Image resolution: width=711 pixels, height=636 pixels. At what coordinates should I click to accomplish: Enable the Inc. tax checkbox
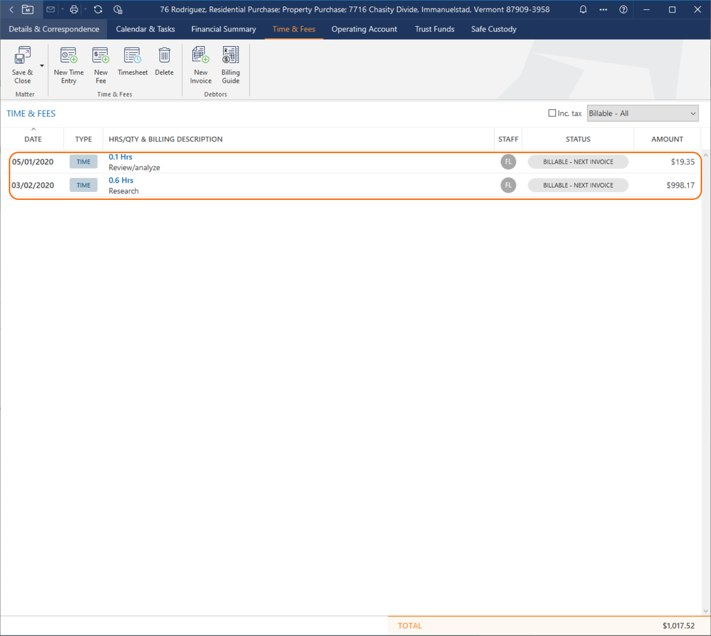(x=552, y=113)
